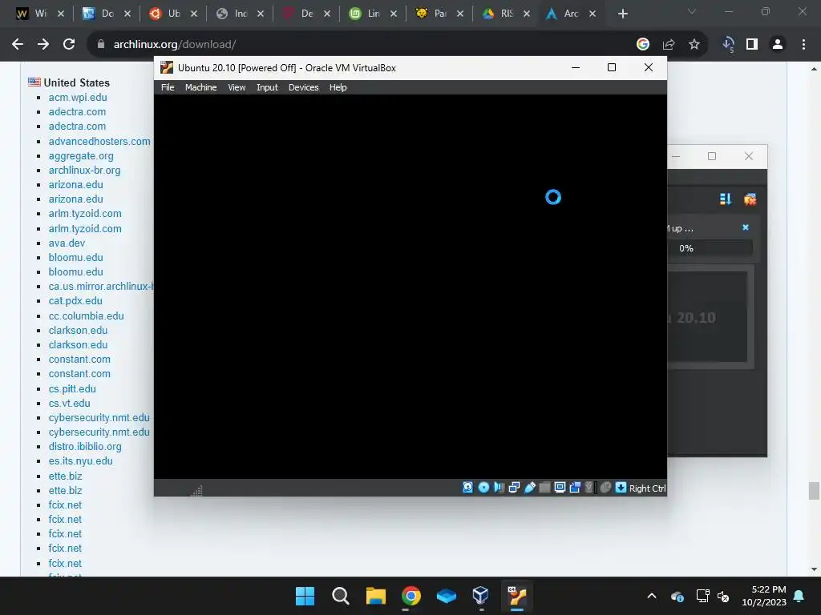Open advancedhosters.com mirror link

coord(99,141)
